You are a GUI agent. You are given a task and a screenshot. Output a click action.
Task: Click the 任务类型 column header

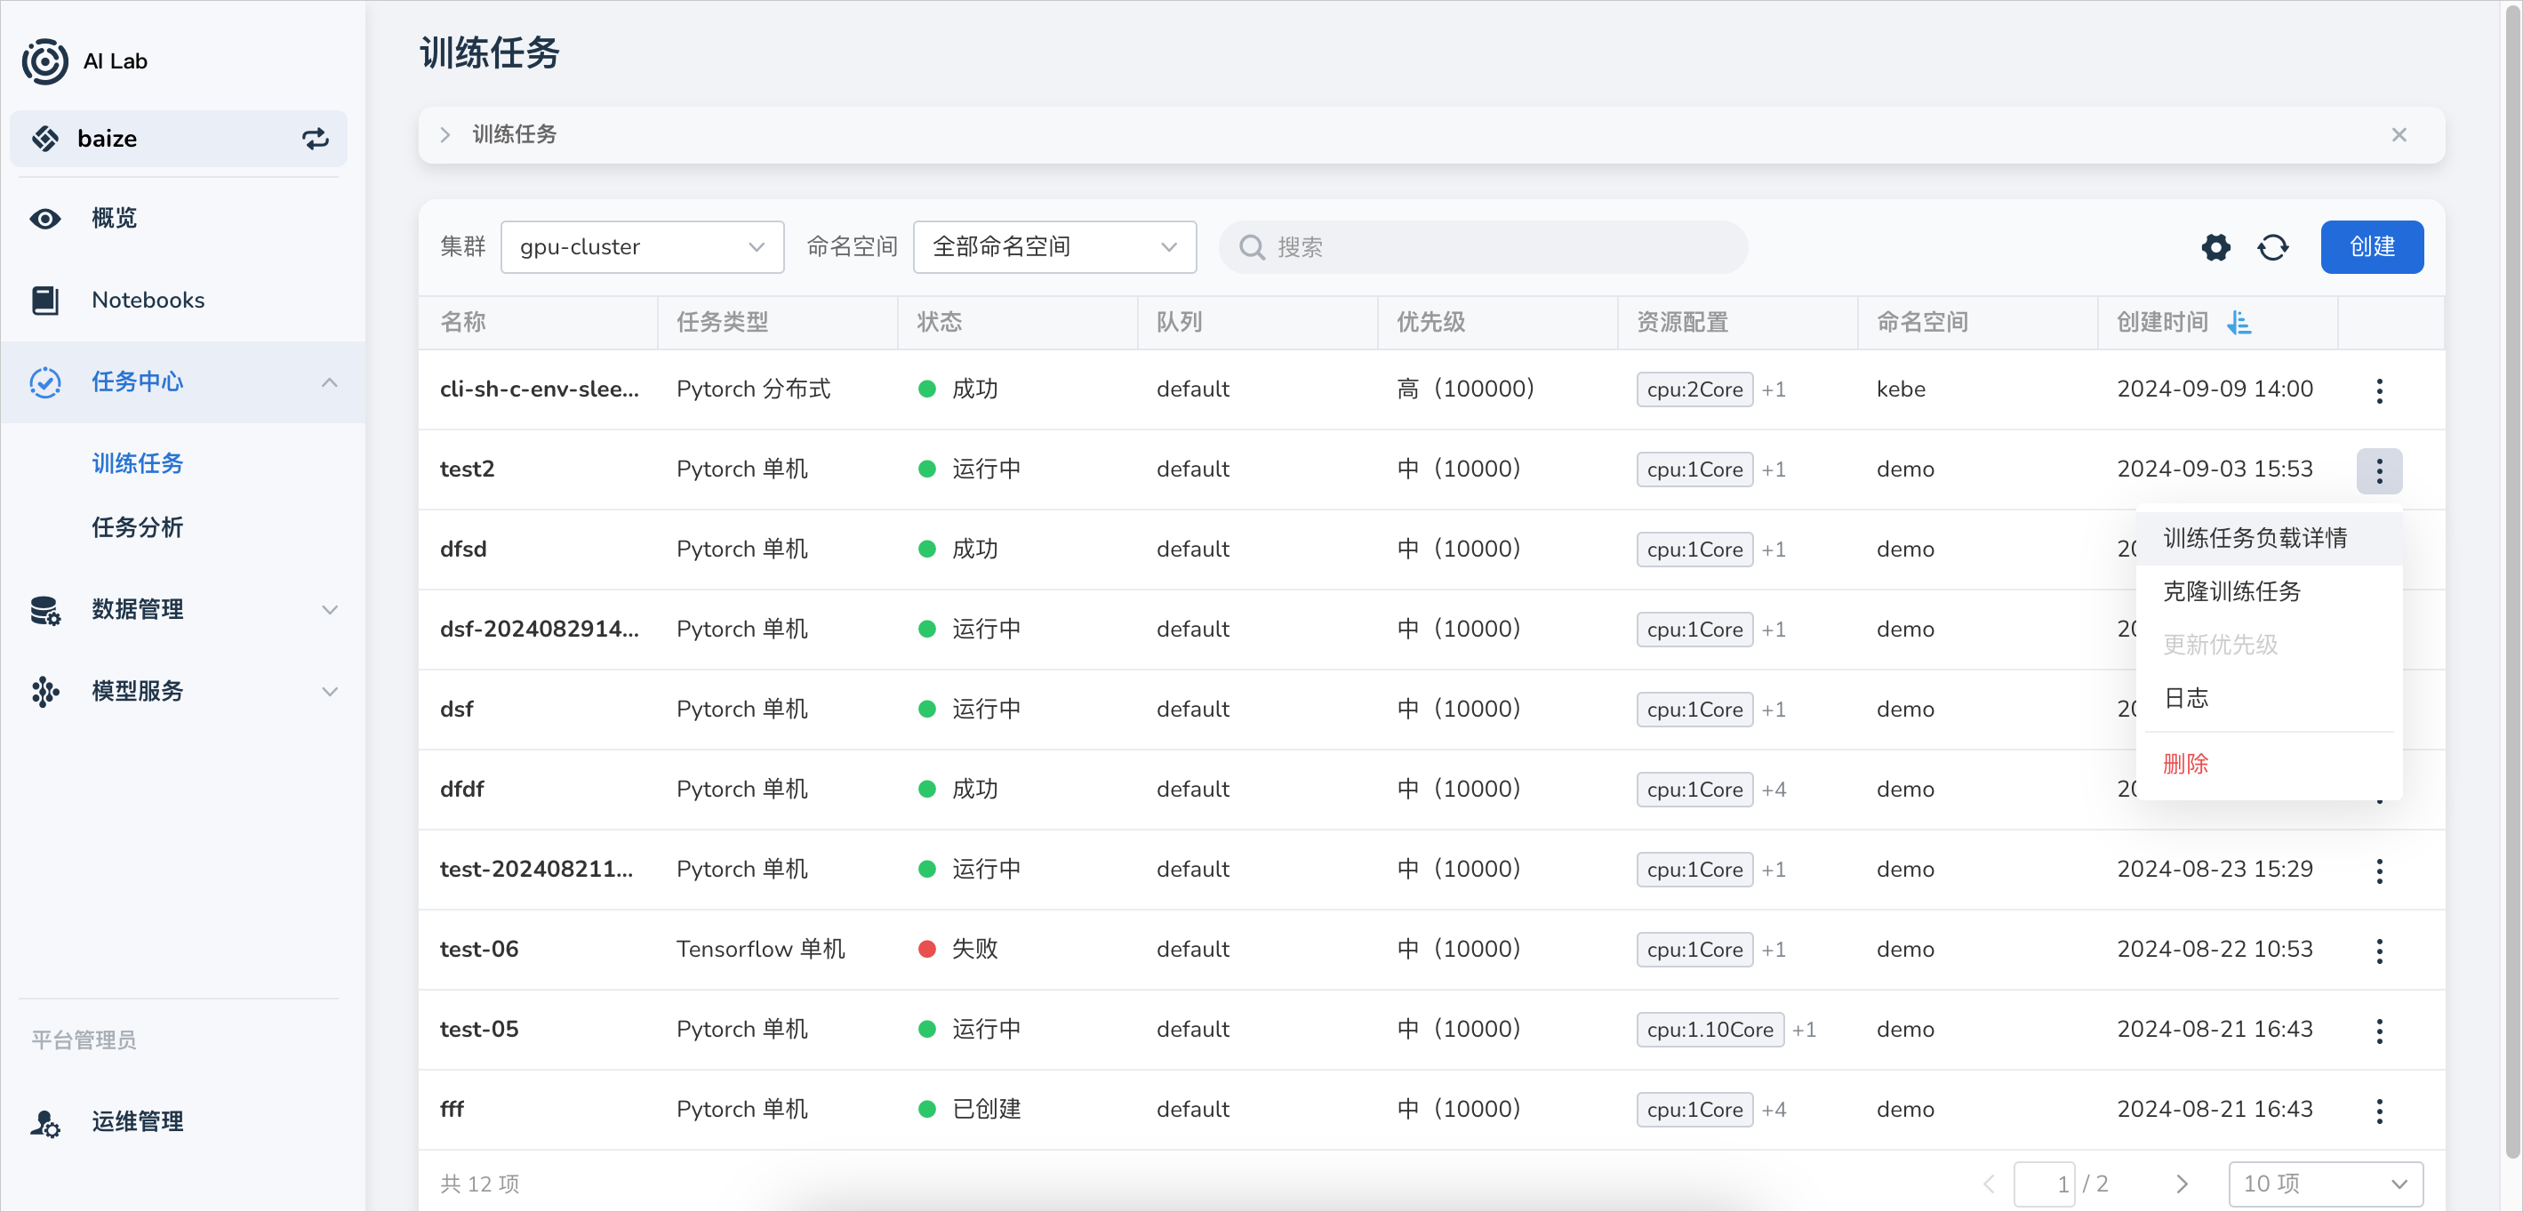pos(722,323)
